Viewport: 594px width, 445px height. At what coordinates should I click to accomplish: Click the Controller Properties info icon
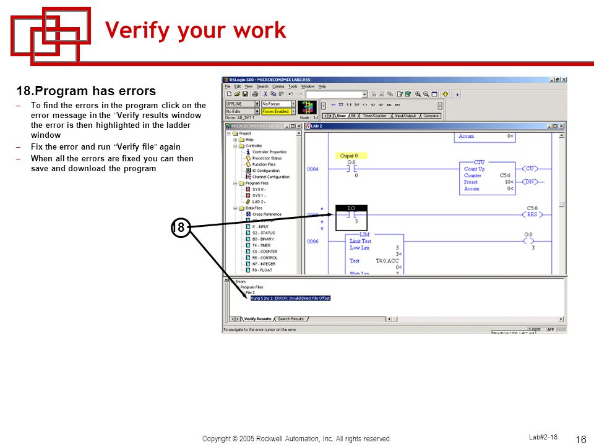tap(248, 152)
